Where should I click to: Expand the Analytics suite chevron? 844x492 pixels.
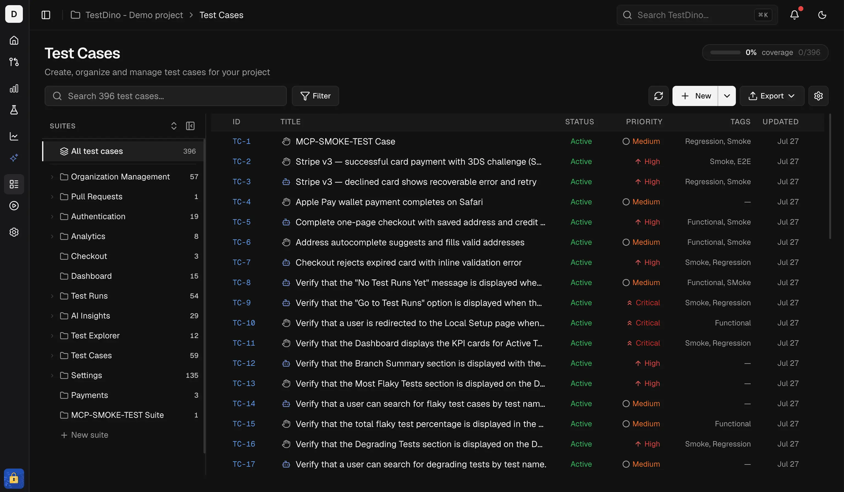(52, 236)
